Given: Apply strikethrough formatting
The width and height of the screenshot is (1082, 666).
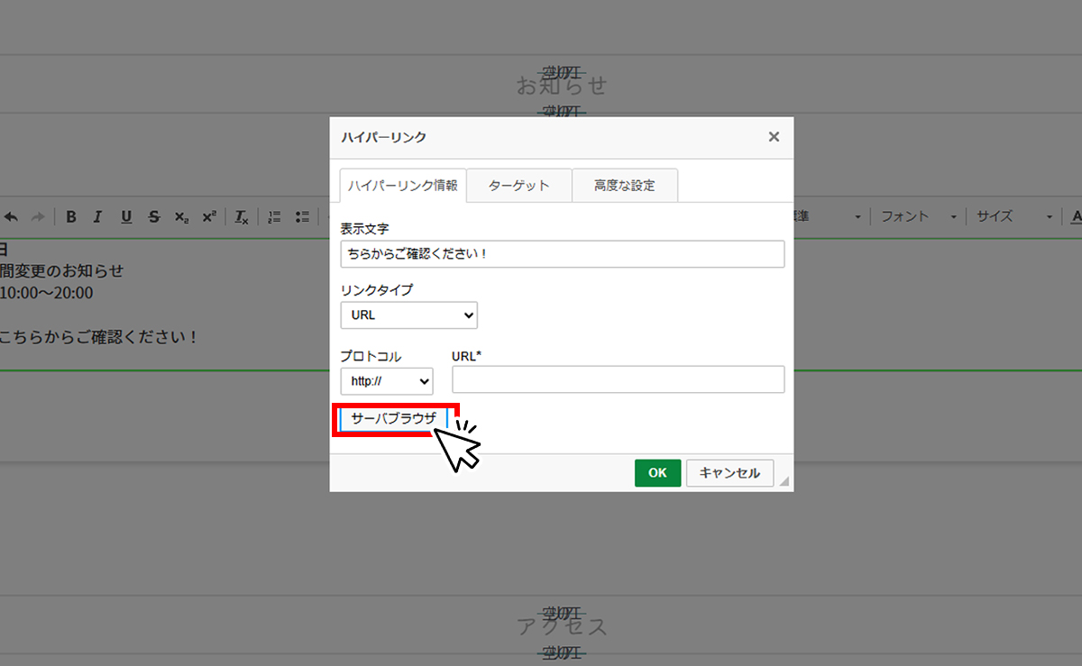Looking at the screenshot, I should 154,217.
